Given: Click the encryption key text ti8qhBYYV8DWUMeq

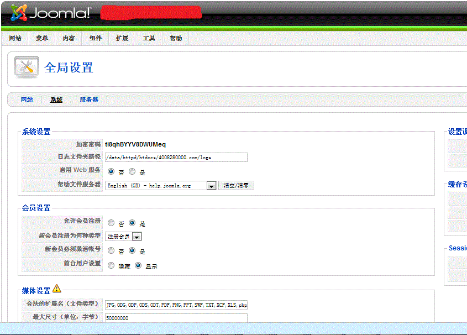Looking at the screenshot, I should click(x=135, y=144).
